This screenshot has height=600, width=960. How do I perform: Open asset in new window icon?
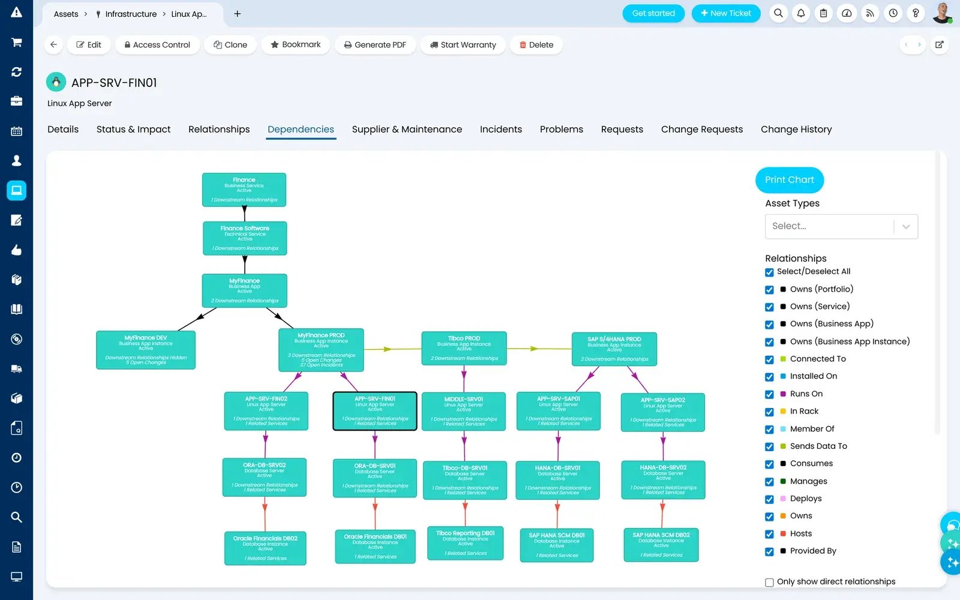pos(939,44)
